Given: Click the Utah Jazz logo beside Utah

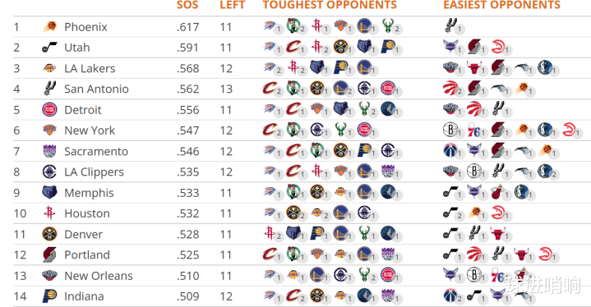Looking at the screenshot, I should pyautogui.click(x=49, y=48).
